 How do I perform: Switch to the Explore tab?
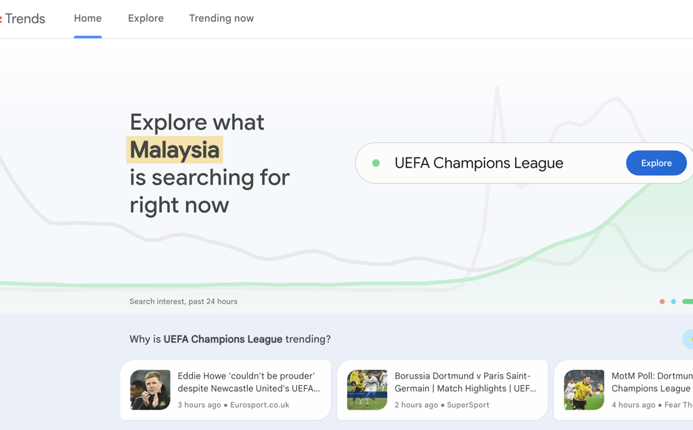(146, 19)
